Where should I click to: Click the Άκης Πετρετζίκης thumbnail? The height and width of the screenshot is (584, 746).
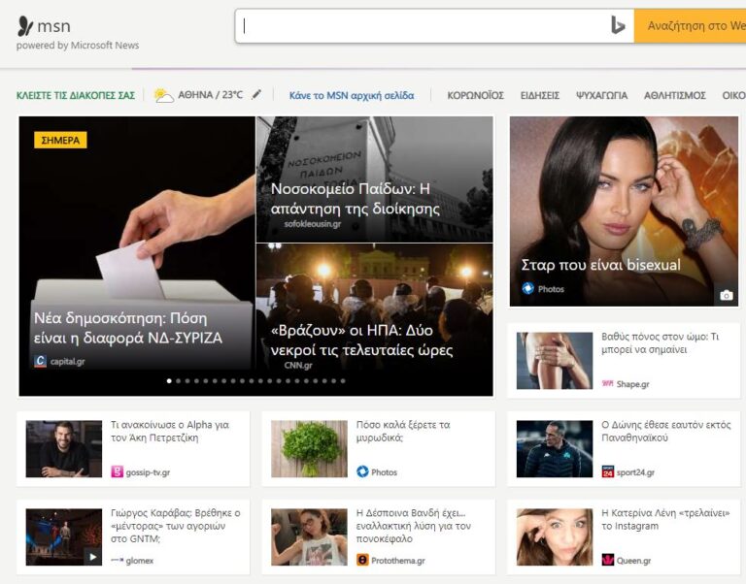click(64, 448)
